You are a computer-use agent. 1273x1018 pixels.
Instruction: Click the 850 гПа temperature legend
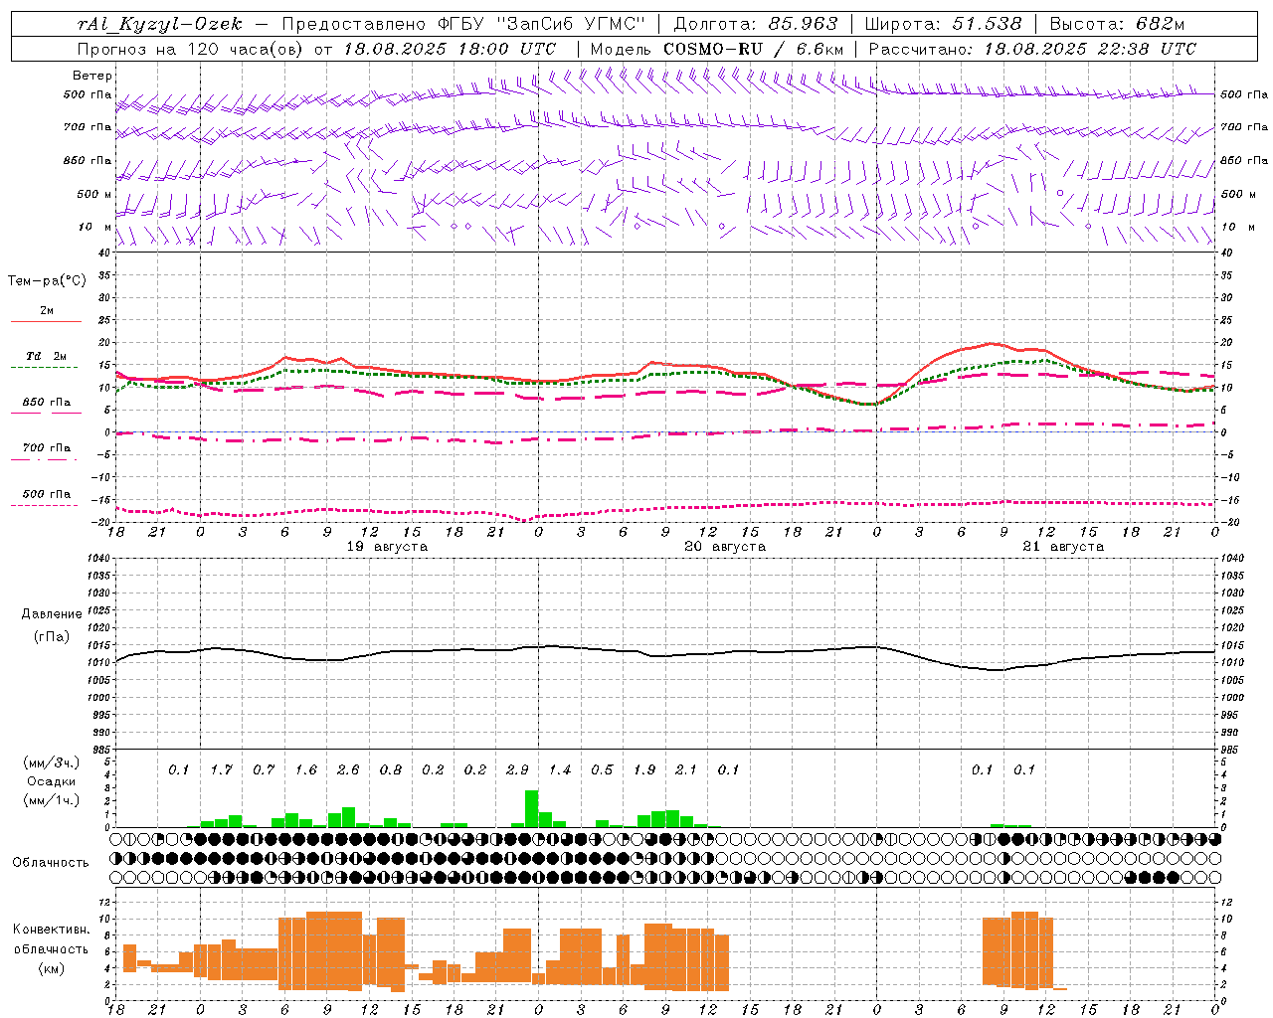pos(46,406)
